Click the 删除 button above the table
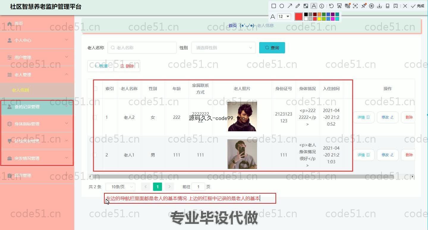This screenshot has width=428, height=230. click(x=127, y=66)
